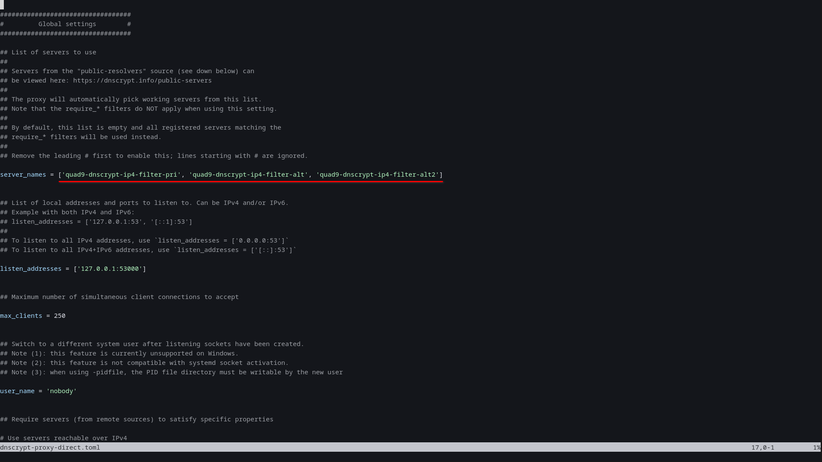Click the '## List of servers to use' comment
Image resolution: width=822 pixels, height=462 pixels.
[x=48, y=52]
